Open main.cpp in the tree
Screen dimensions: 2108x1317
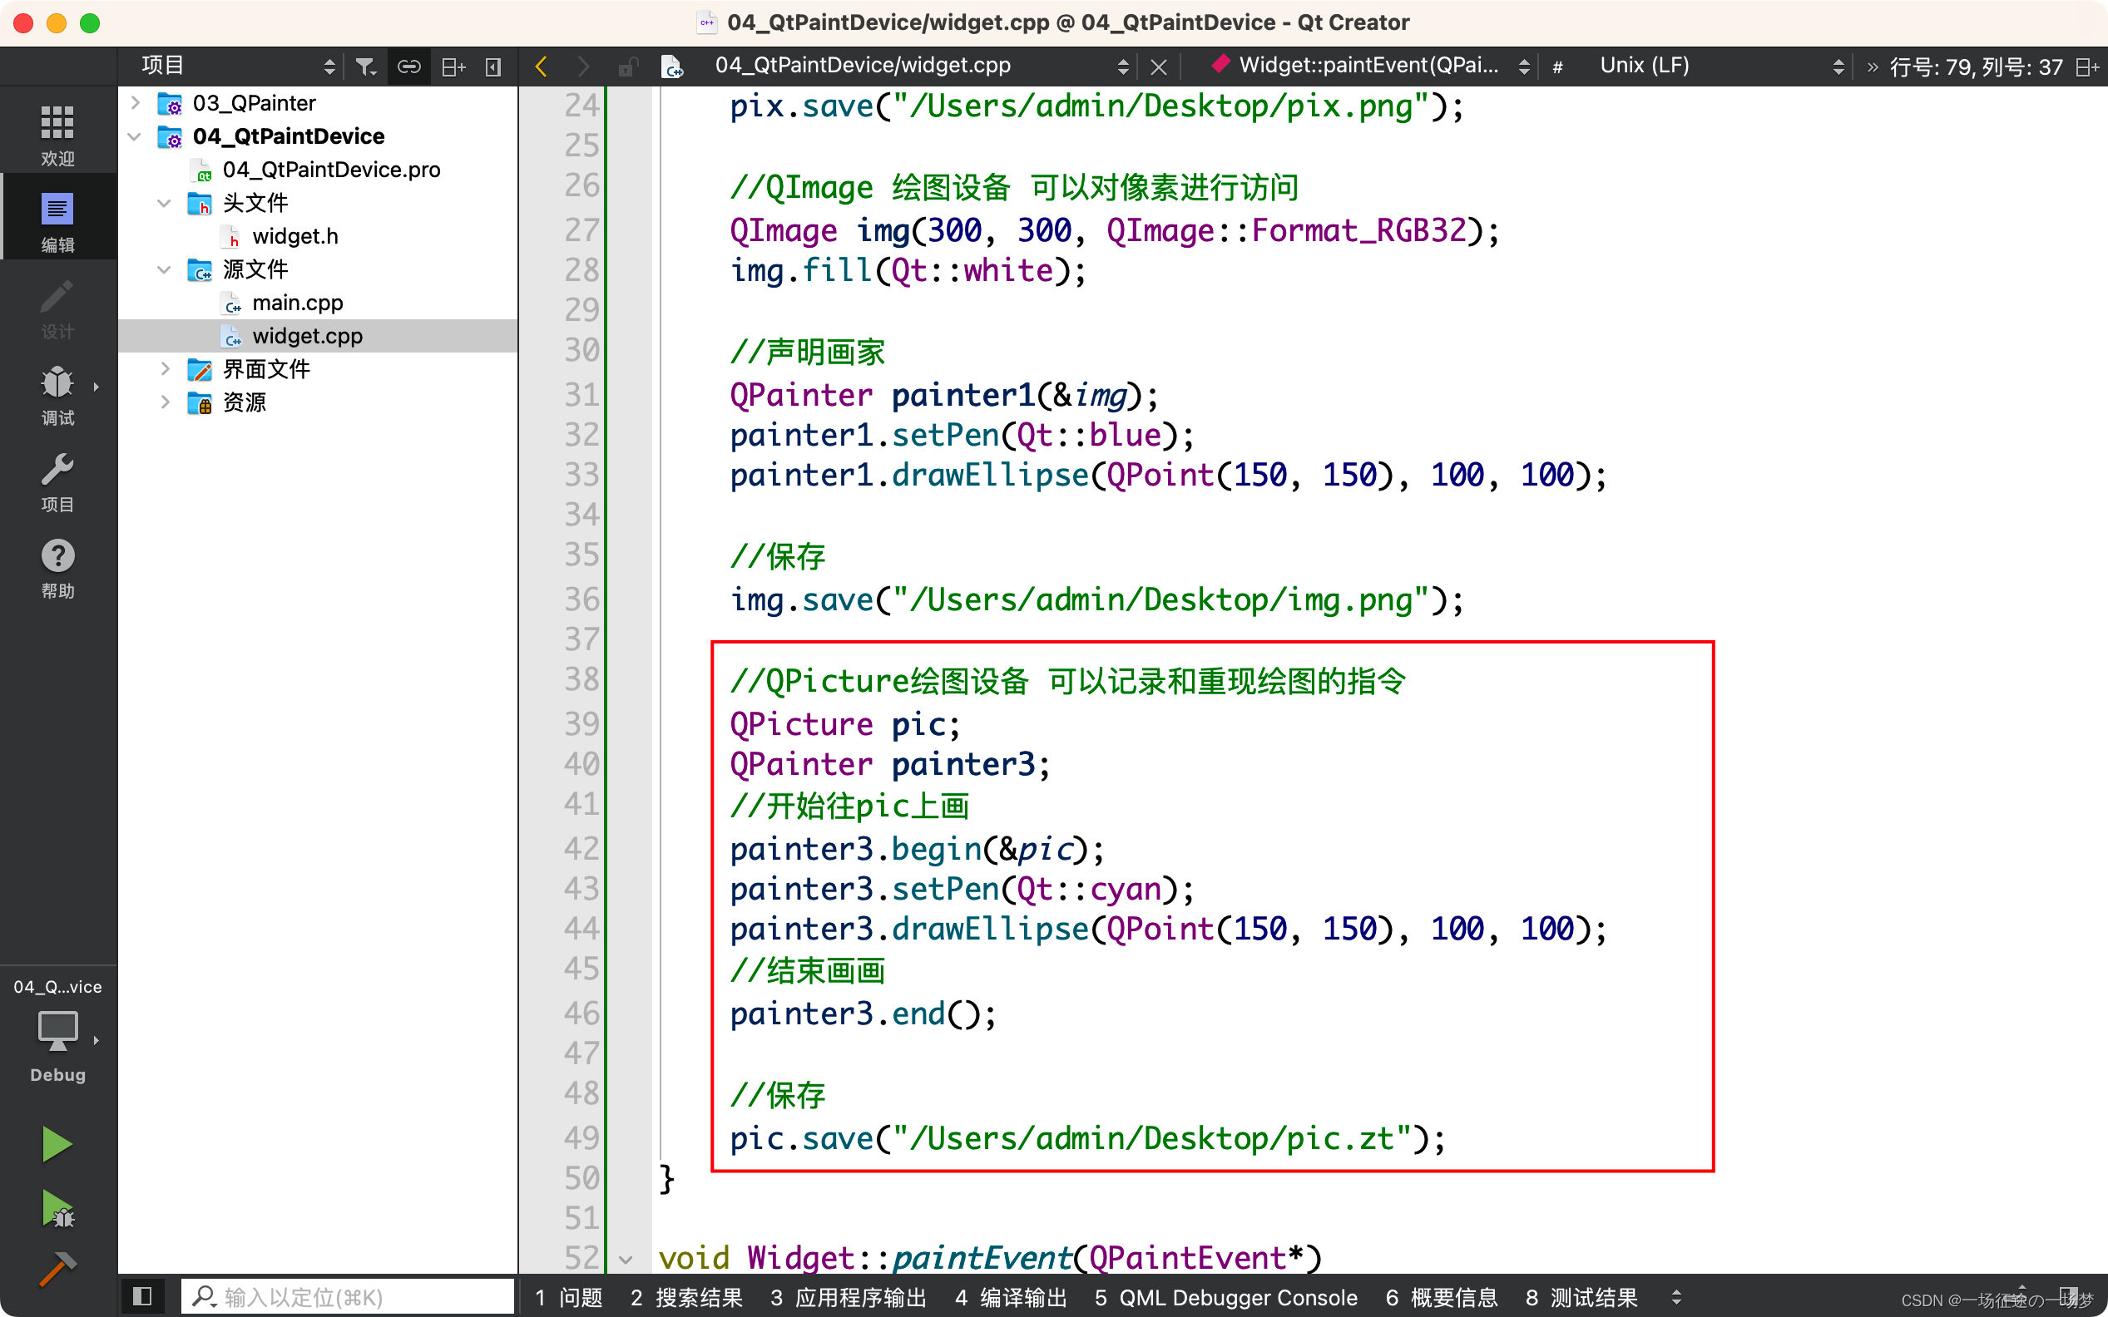pos(297,303)
